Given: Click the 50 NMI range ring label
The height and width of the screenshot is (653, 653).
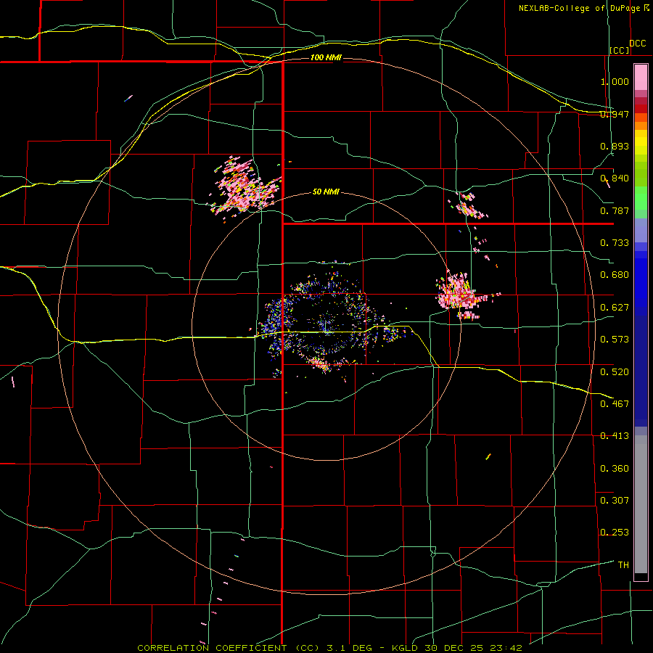Looking at the screenshot, I should point(326,192).
